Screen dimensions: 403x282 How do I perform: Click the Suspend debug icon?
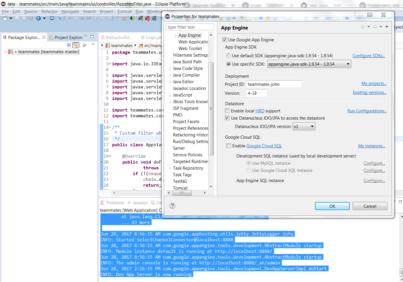(76, 18)
